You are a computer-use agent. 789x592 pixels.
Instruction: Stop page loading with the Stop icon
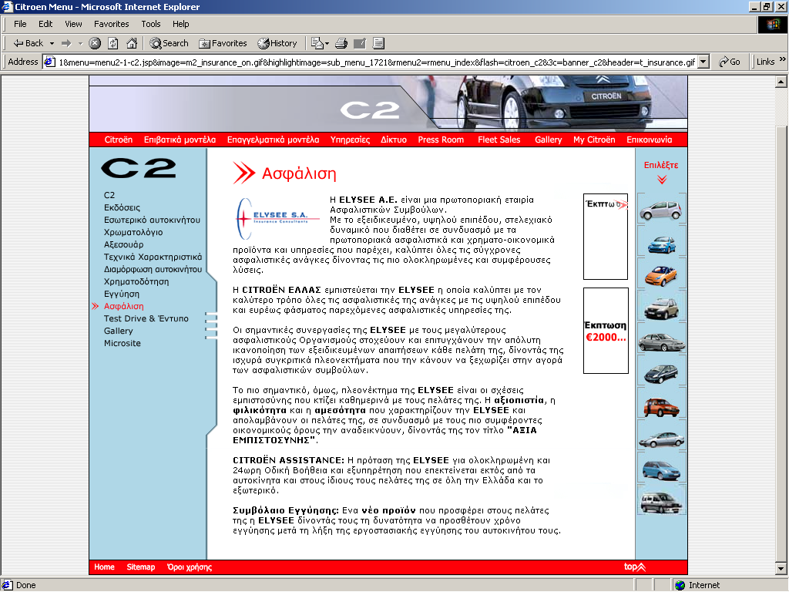95,43
